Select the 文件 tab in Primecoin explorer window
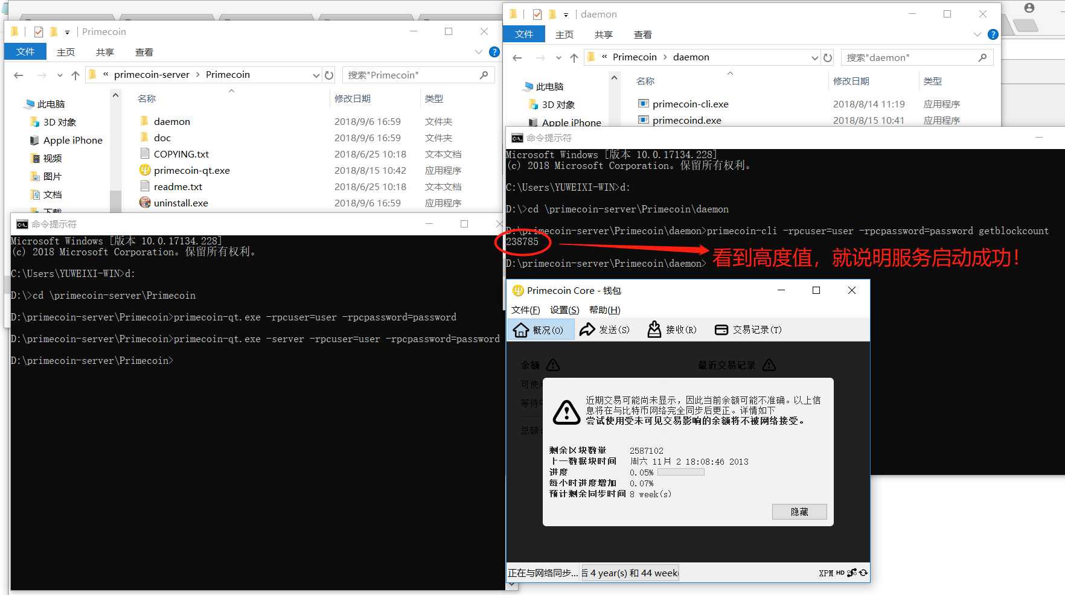Viewport: 1065px width, 595px height. [25, 52]
